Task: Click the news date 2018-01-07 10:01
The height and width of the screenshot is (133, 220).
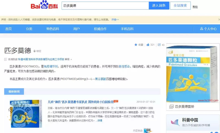Action: 146,102
